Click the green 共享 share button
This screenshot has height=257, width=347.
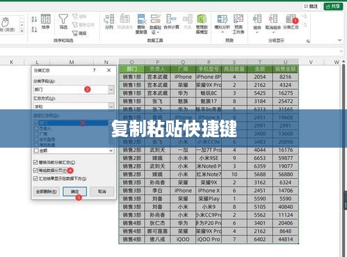click(x=333, y=6)
